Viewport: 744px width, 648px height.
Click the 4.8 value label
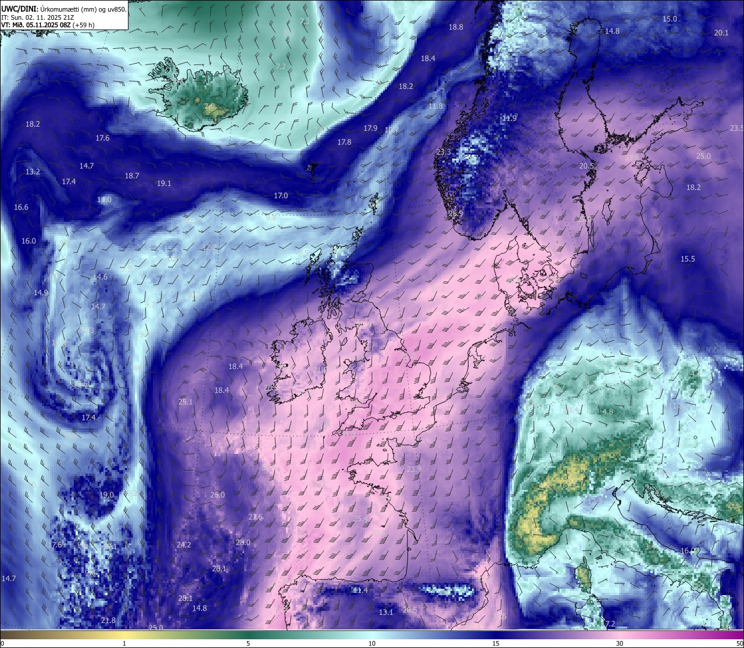[608, 411]
